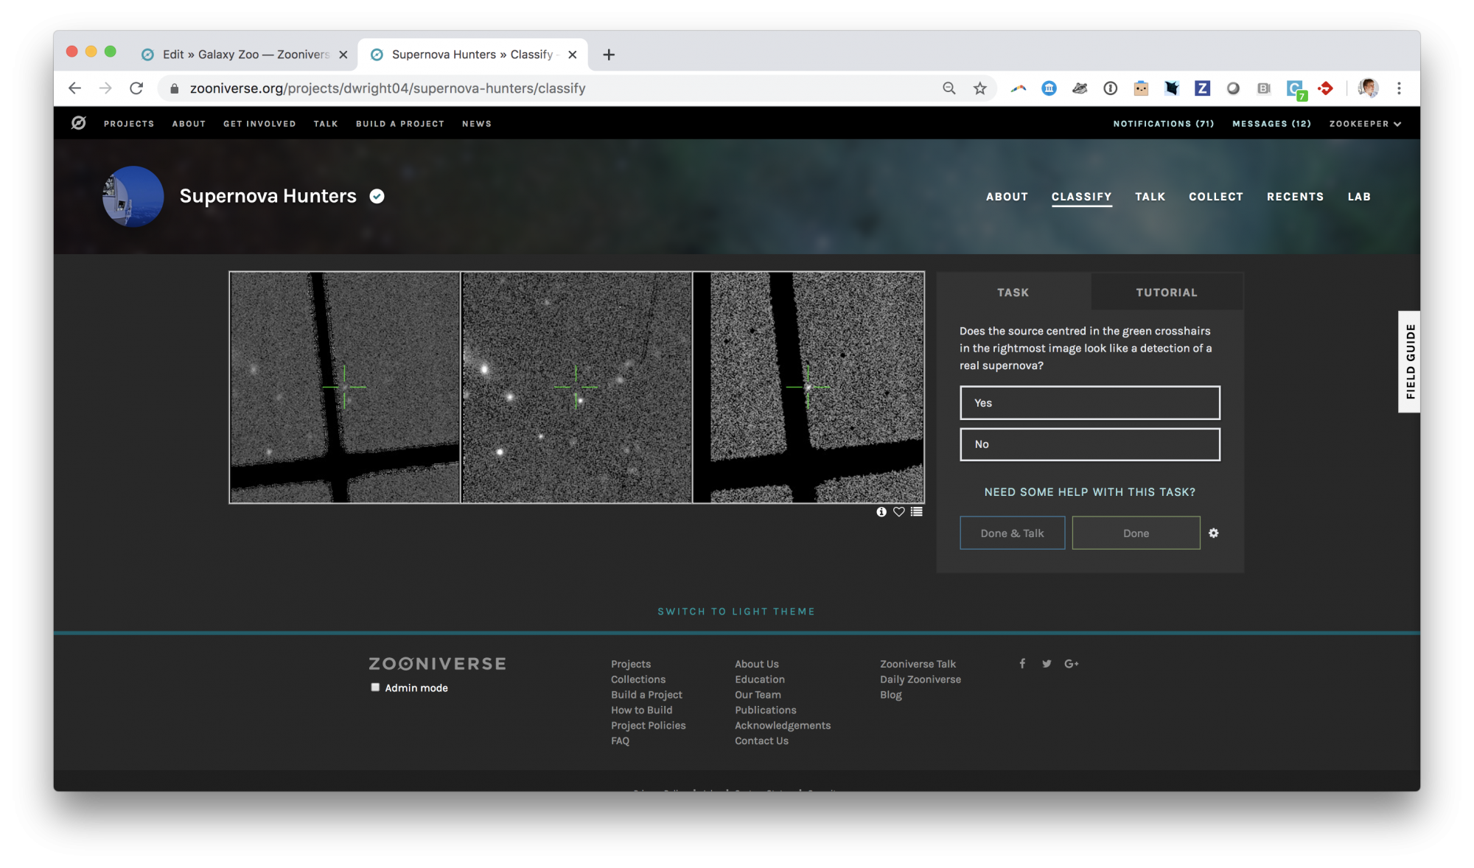Click the browser forward arrow
1474x868 pixels.
105,88
